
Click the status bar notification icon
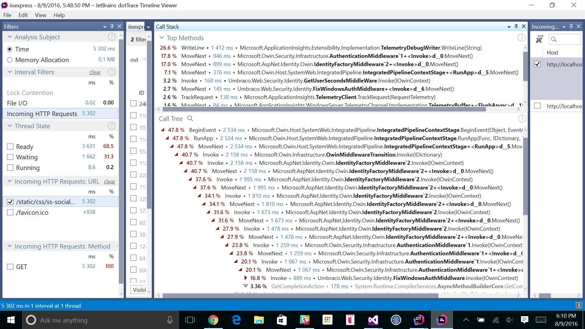pyautogui.click(x=579, y=305)
